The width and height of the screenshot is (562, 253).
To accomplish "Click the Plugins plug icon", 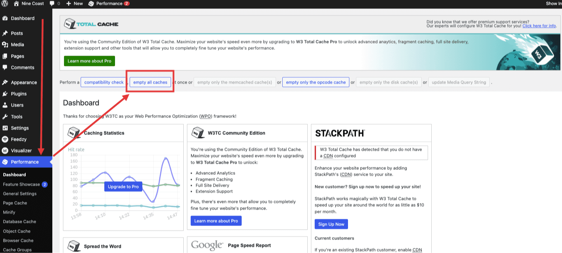I will pyautogui.click(x=5, y=94).
